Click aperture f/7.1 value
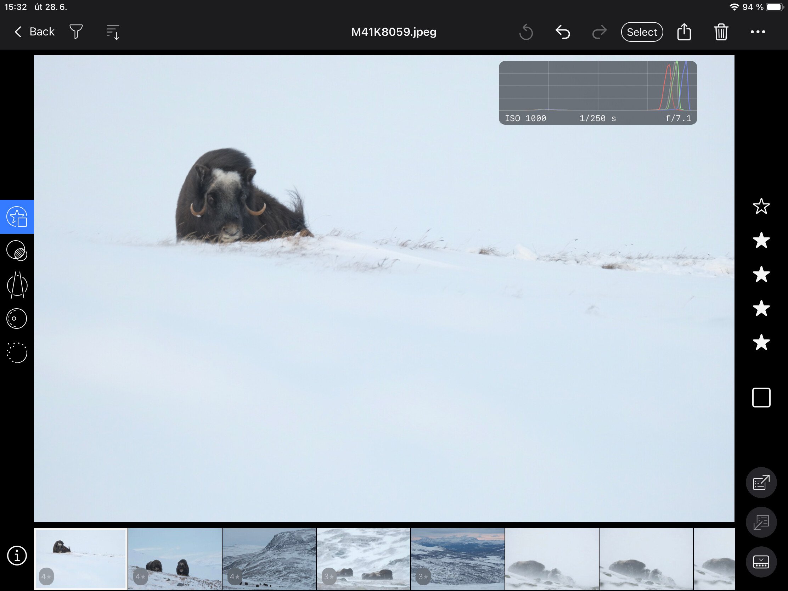 coord(678,118)
